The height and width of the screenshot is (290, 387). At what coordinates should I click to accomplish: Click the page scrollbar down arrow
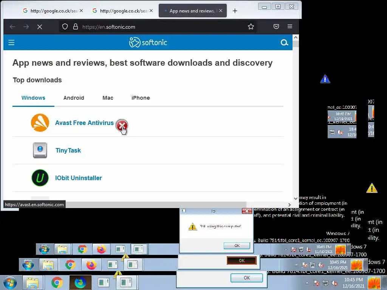pos(296,198)
